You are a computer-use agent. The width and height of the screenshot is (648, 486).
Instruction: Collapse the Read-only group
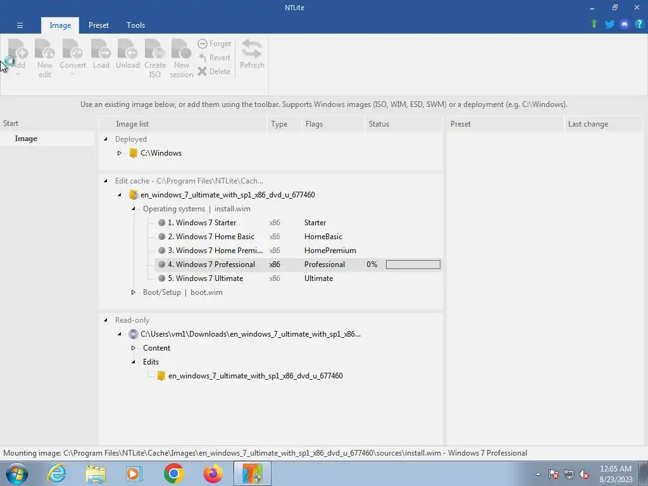pos(106,320)
